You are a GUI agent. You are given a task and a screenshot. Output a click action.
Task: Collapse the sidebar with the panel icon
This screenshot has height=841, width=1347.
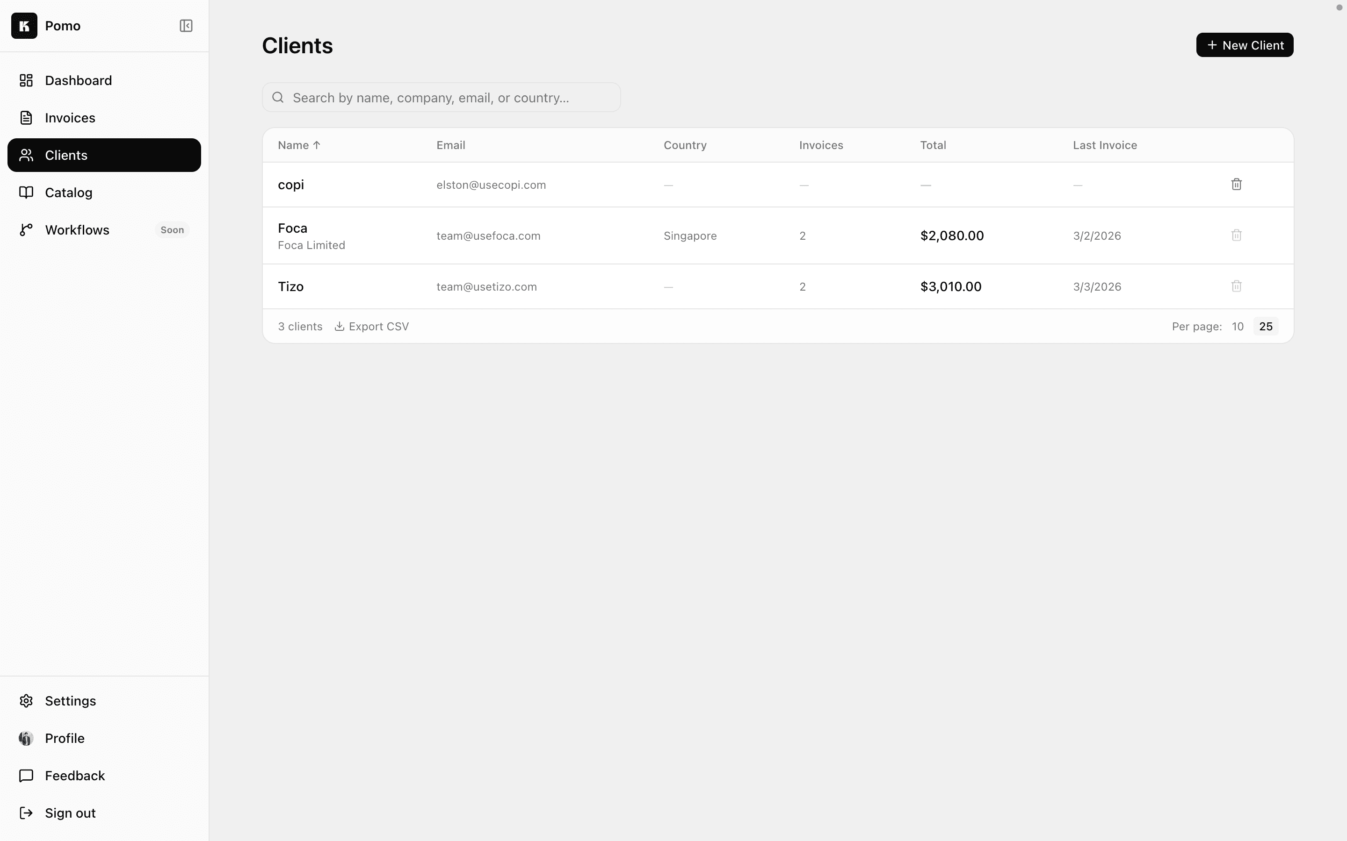[x=186, y=26]
